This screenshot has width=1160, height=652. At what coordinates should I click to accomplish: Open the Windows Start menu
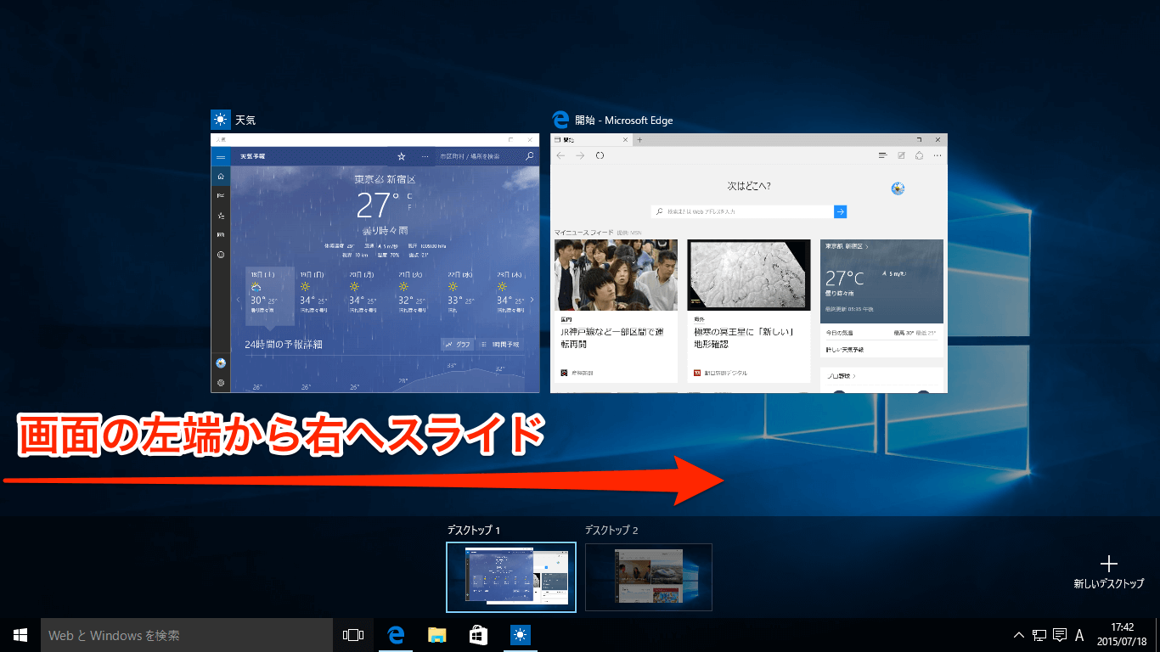[20, 635]
